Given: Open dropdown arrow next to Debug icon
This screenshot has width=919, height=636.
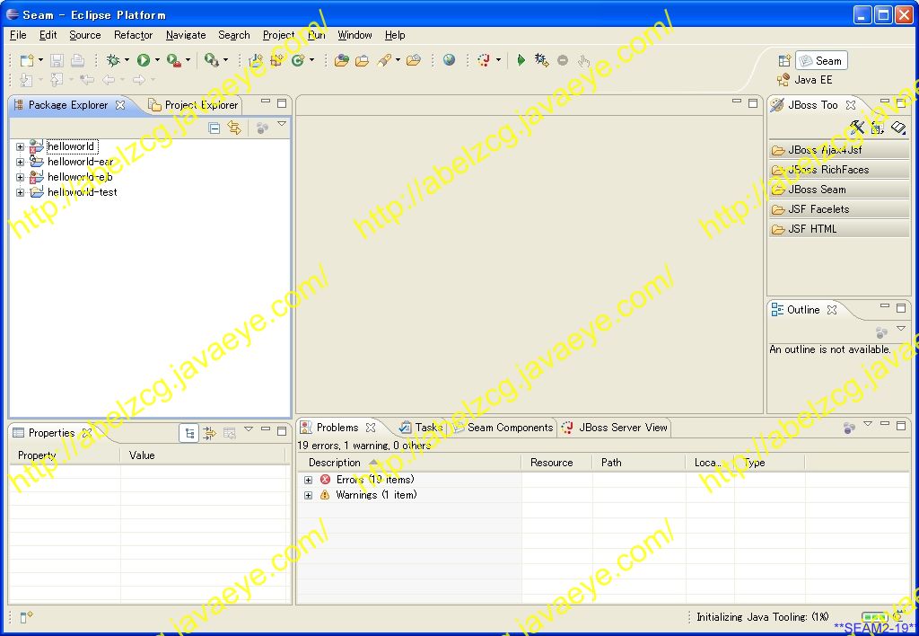Looking at the screenshot, I should click(x=127, y=60).
